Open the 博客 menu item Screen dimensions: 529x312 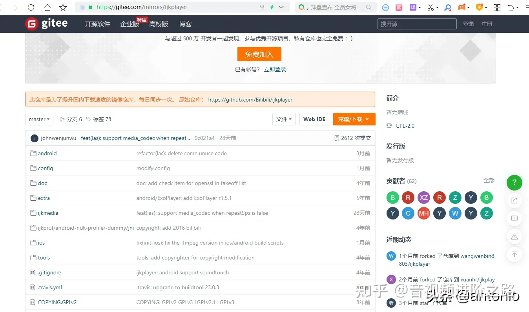(185, 24)
